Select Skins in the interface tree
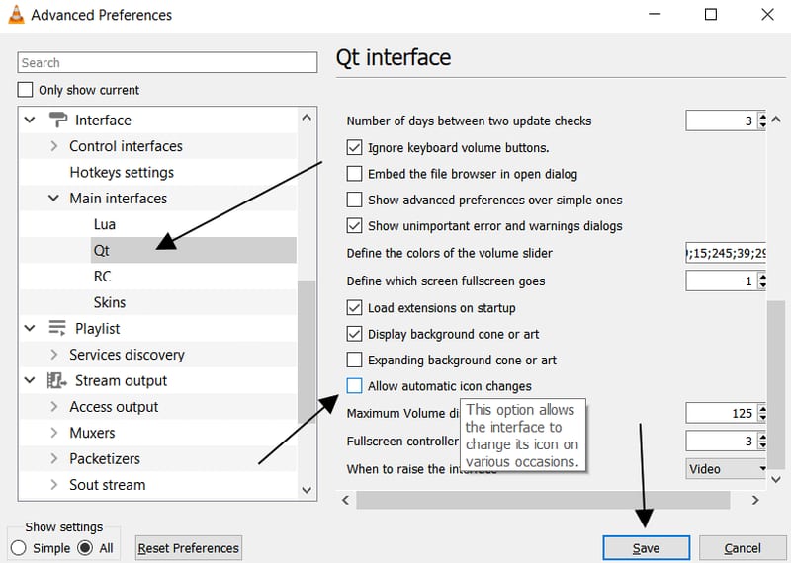 110,302
